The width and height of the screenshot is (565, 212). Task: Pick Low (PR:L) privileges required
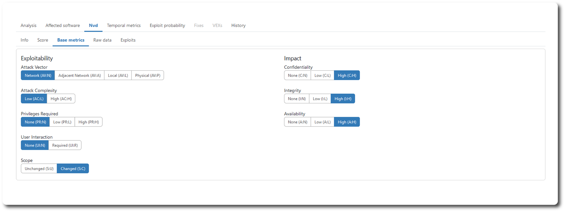[62, 122]
